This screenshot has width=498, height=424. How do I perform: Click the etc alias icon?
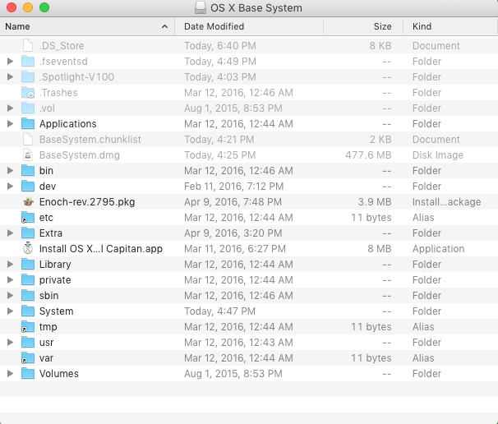[28, 218]
